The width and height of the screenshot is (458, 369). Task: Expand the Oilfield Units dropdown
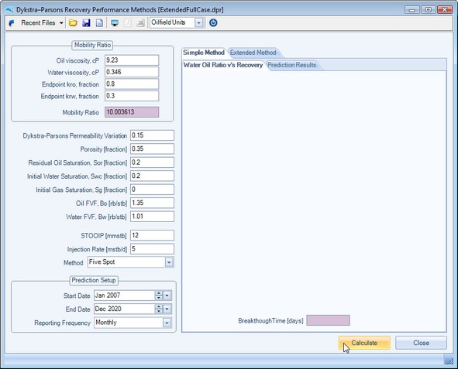pos(198,22)
